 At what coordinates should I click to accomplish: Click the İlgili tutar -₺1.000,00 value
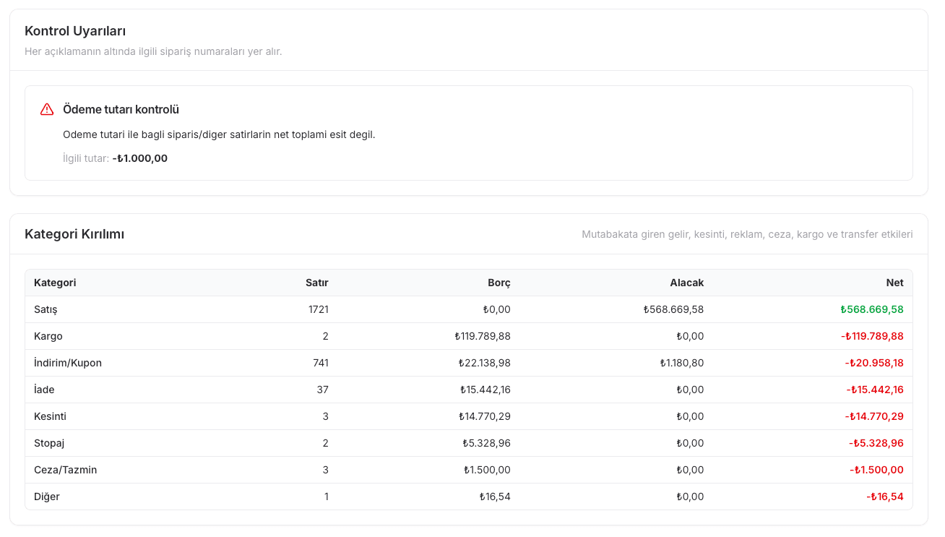[x=139, y=158]
